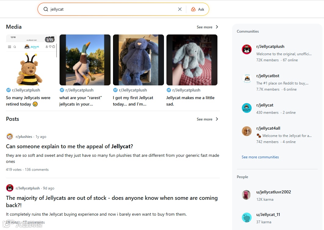Image resolution: width=324 pixels, height=230 pixels.
Task: Click the search magnifier icon
Action: pyautogui.click(x=46, y=9)
